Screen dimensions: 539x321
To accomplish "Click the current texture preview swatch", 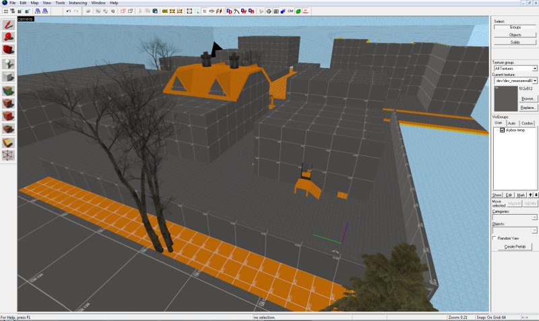I will point(506,98).
